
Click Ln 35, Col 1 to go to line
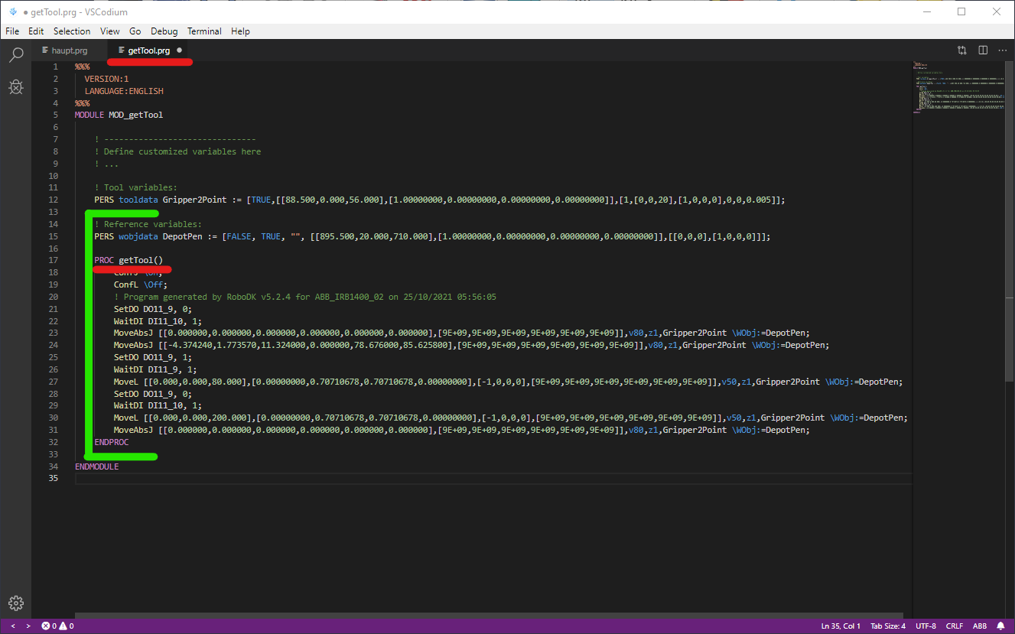[841, 626]
